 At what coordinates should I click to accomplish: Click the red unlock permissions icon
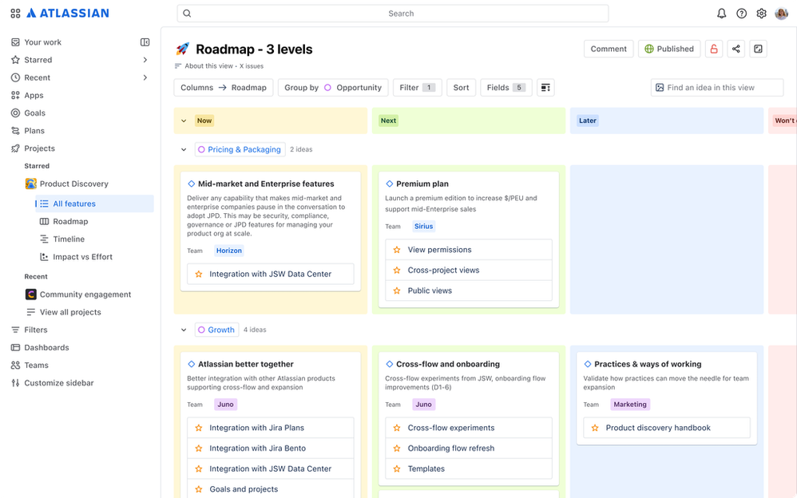pos(714,49)
